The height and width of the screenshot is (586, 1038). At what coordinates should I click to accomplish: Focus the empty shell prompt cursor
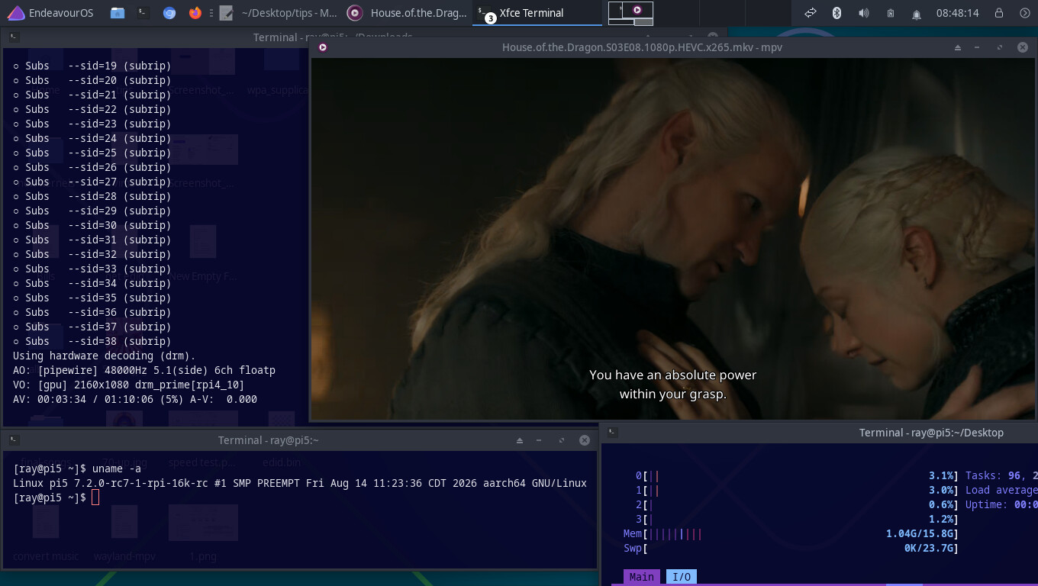pyautogui.click(x=95, y=497)
